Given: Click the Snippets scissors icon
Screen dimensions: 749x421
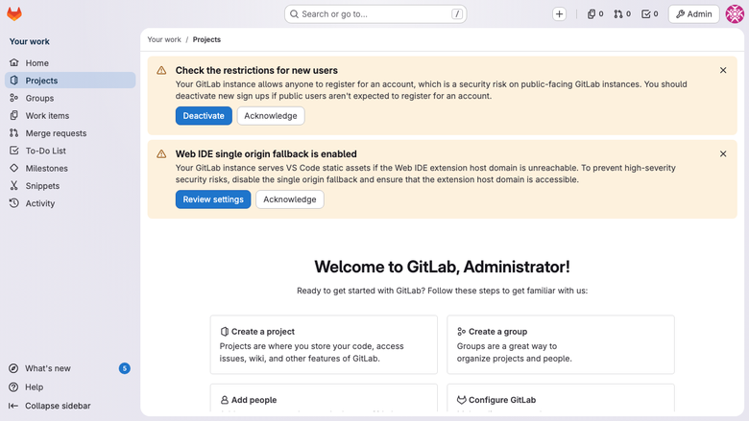Looking at the screenshot, I should click(x=13, y=185).
